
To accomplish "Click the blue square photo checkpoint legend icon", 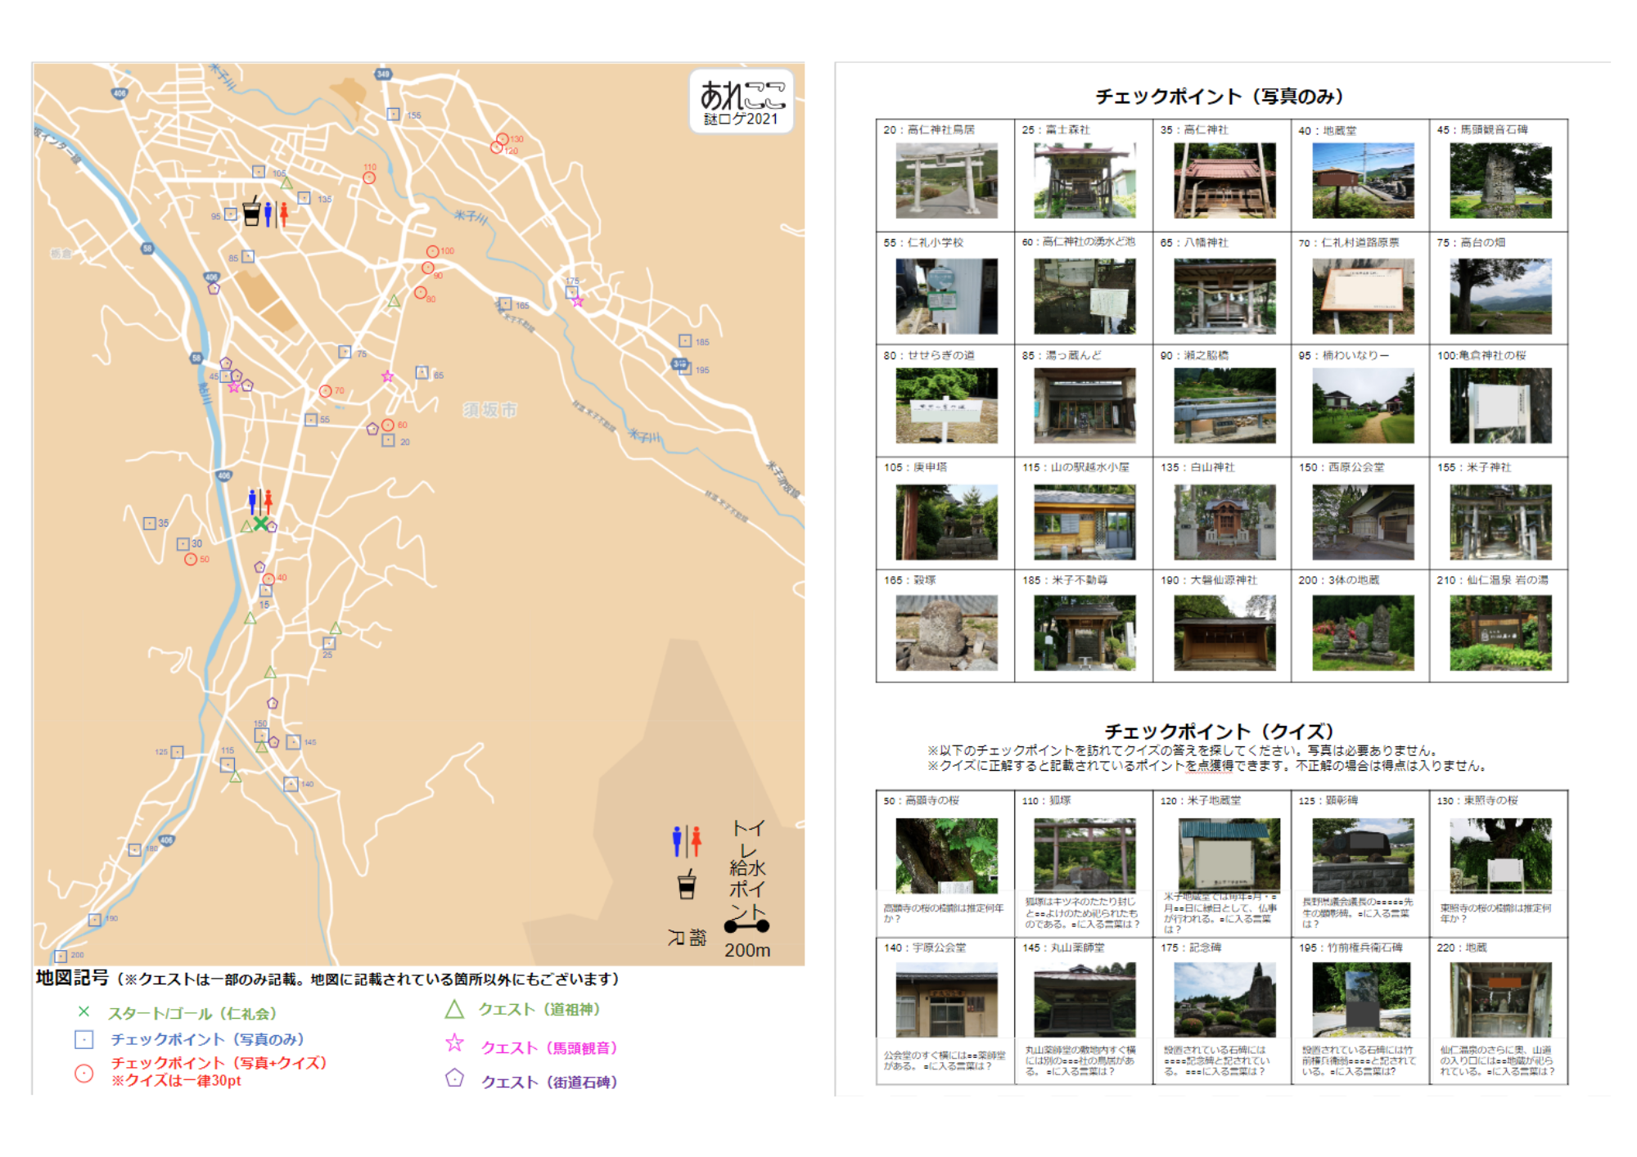I will (83, 1039).
